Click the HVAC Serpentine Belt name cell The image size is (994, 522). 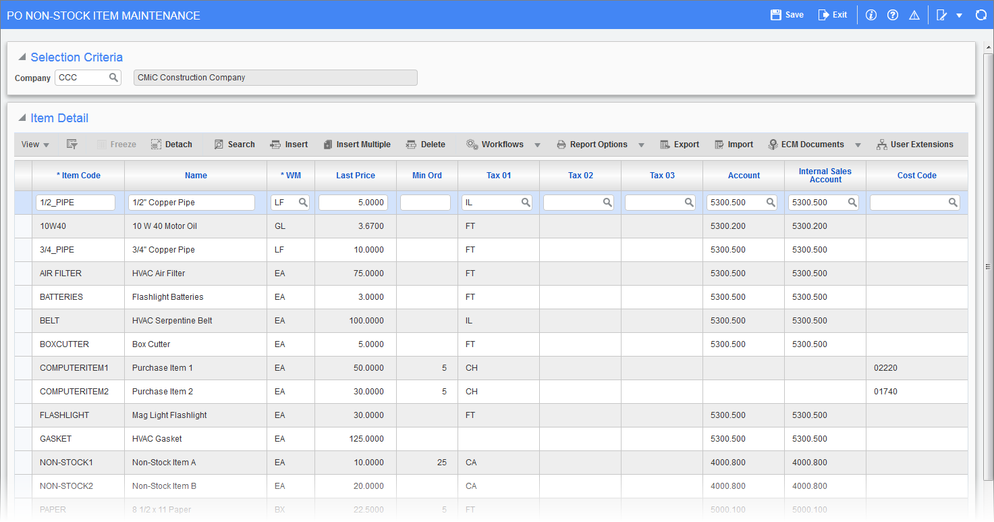pos(196,321)
